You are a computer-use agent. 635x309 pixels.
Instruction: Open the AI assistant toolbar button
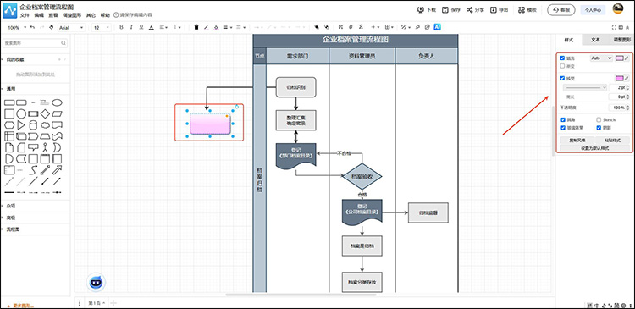point(438,27)
